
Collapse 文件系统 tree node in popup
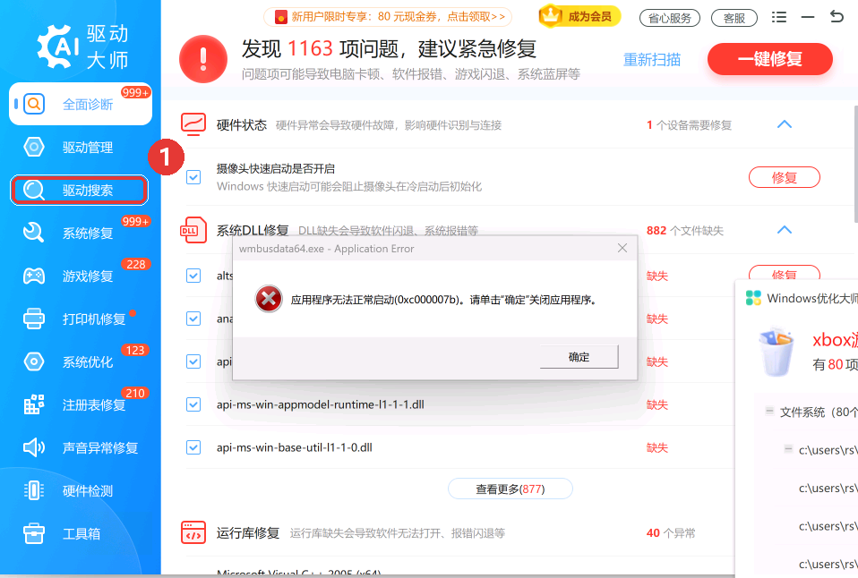pos(769,411)
